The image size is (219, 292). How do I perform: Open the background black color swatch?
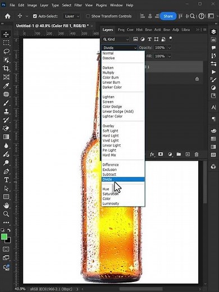pos(8,240)
